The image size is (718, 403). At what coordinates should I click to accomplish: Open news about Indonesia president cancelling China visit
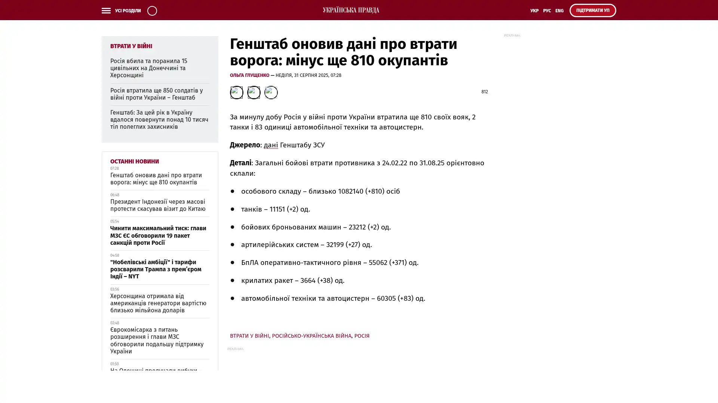pos(157,205)
